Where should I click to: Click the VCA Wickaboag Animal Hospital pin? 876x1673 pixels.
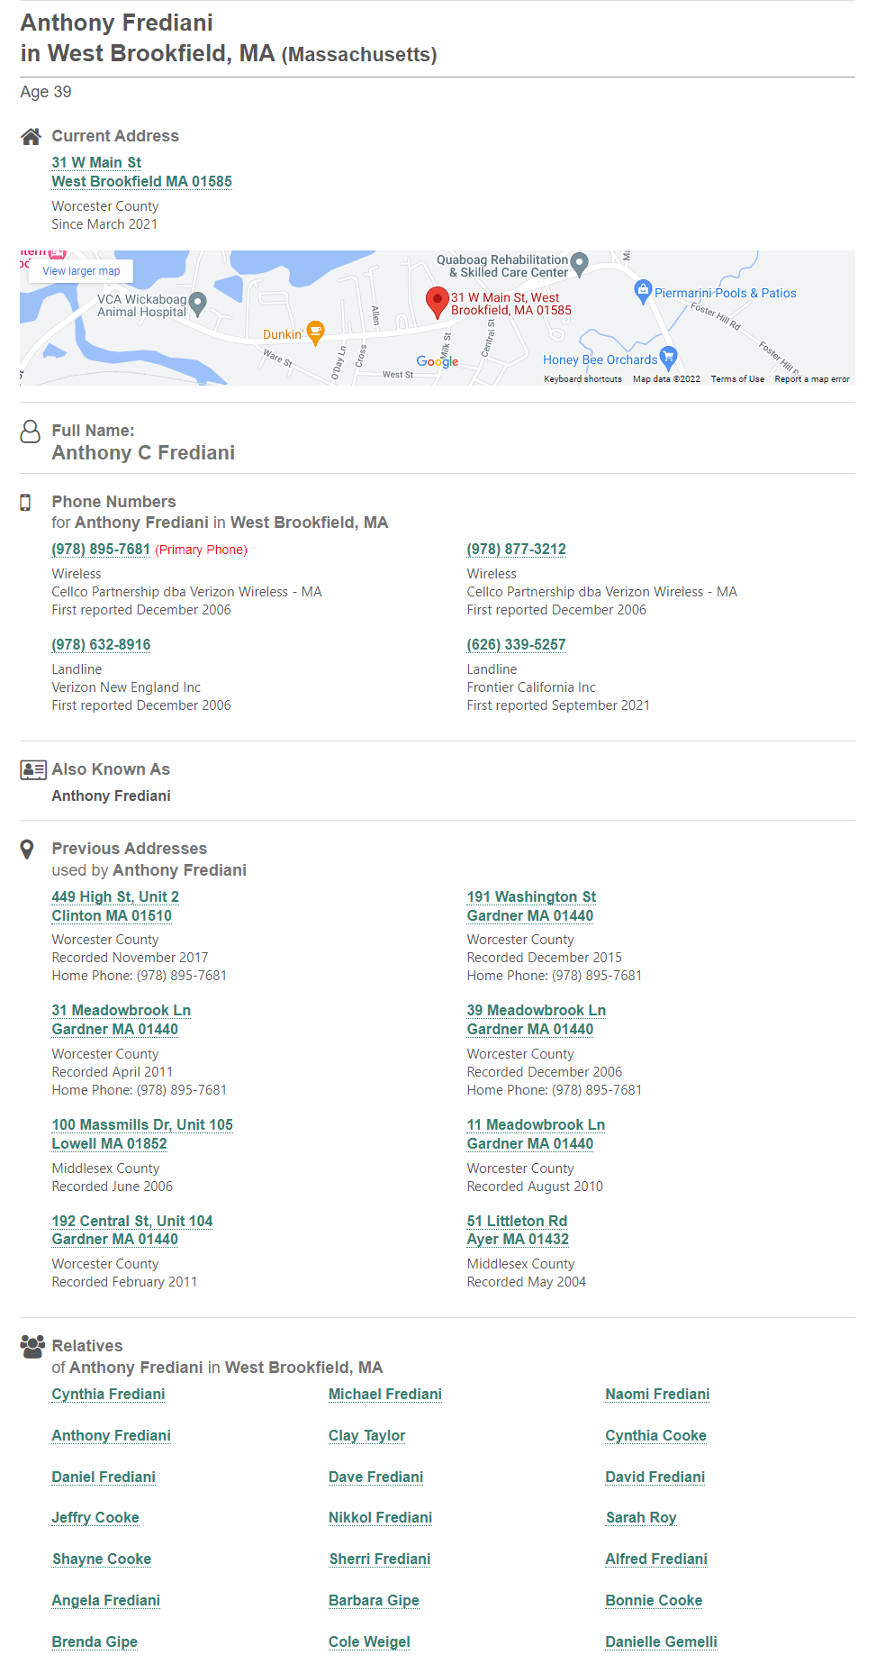pos(198,304)
